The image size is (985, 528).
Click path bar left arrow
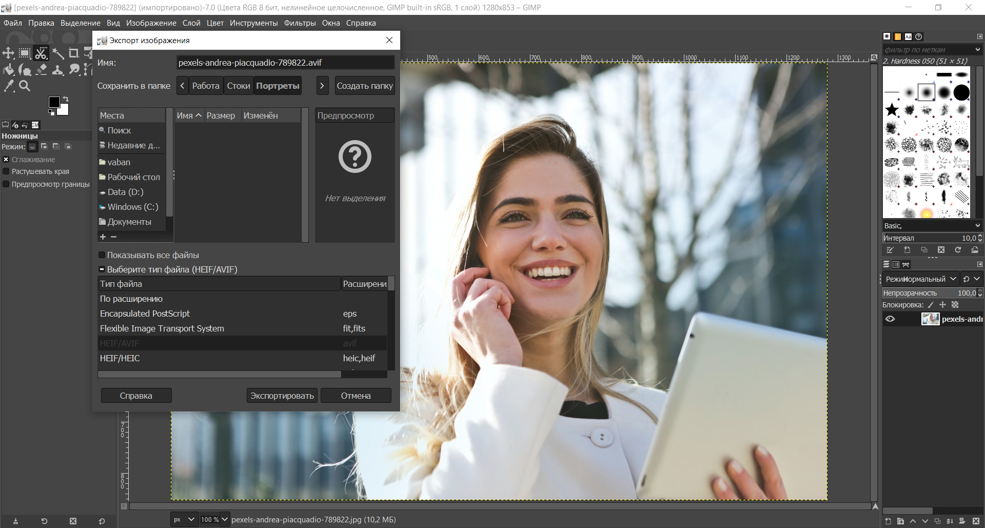[183, 86]
